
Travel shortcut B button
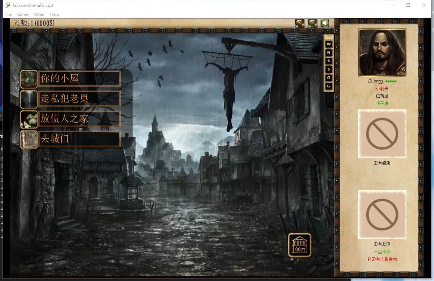[x=329, y=61]
